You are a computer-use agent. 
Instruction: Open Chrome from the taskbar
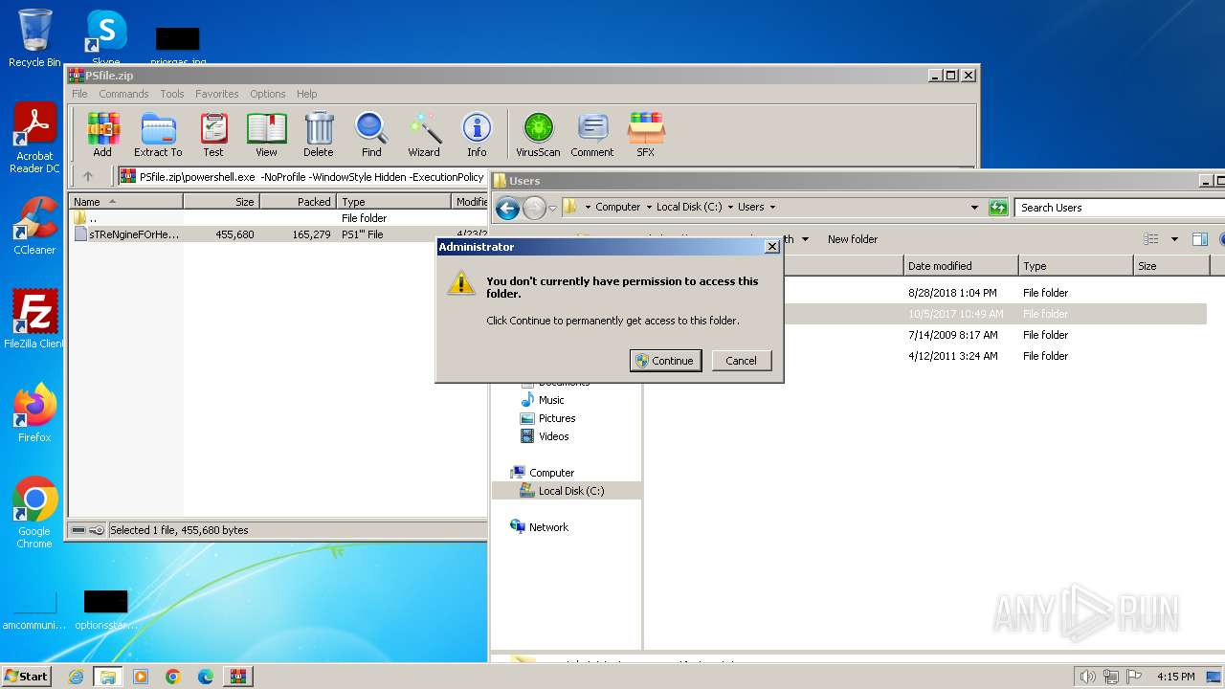pos(173,677)
